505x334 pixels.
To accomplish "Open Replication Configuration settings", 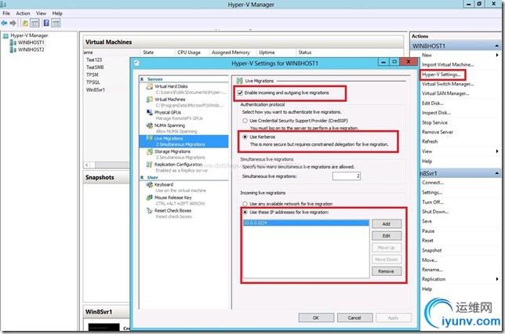I will coord(178,165).
